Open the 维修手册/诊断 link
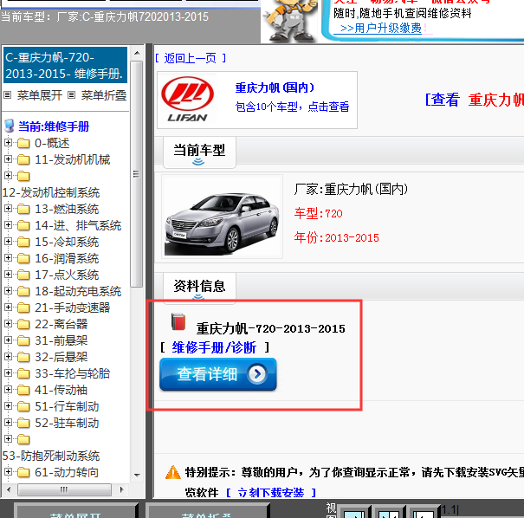Viewport: 524px width, 518px height. pos(214,347)
